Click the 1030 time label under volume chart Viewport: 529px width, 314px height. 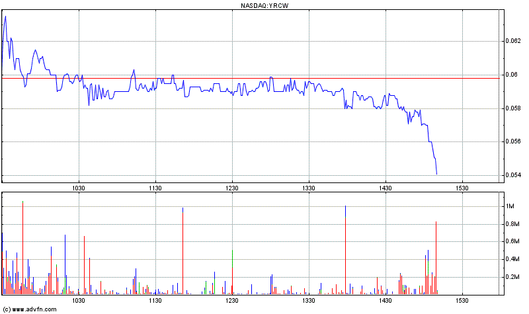click(79, 300)
